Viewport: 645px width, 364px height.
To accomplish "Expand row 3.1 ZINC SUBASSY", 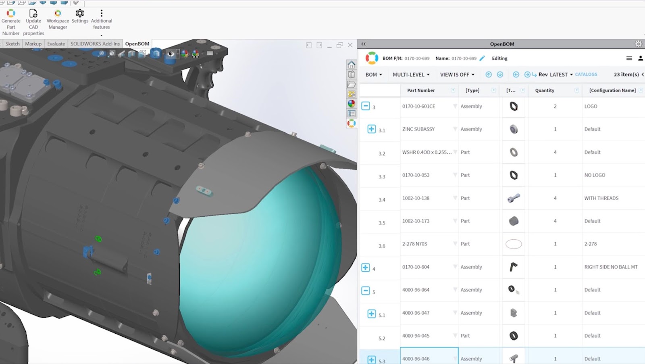I will [x=372, y=129].
